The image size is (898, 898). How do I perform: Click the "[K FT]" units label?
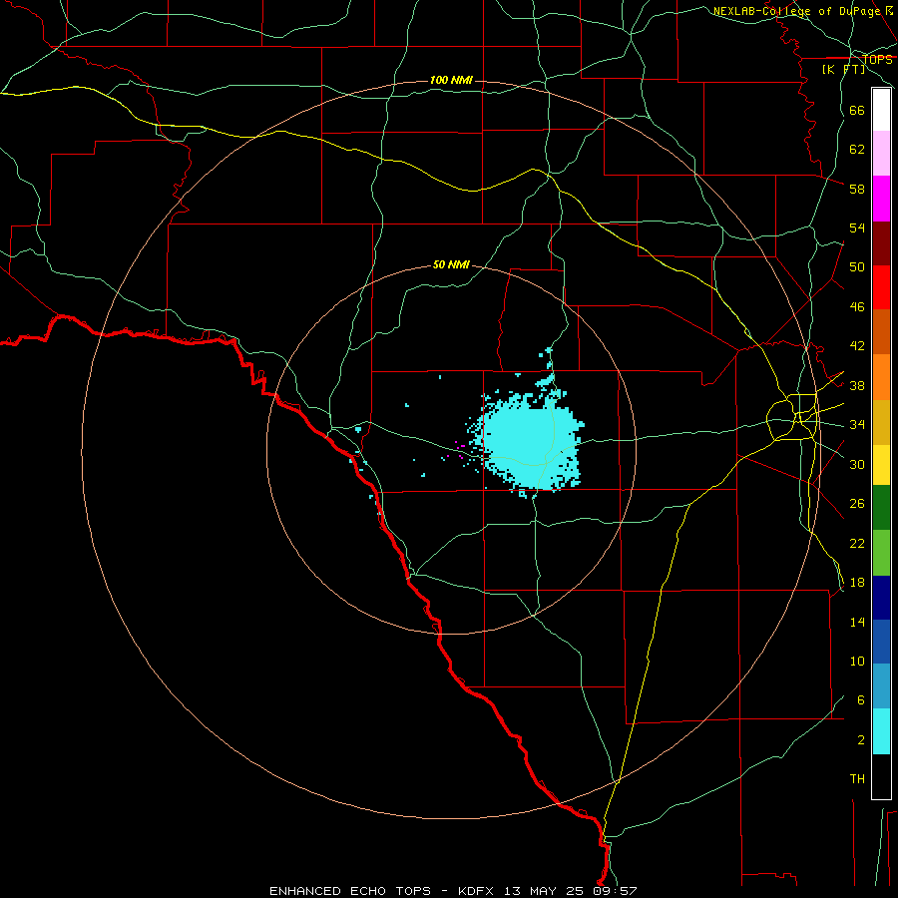click(843, 69)
